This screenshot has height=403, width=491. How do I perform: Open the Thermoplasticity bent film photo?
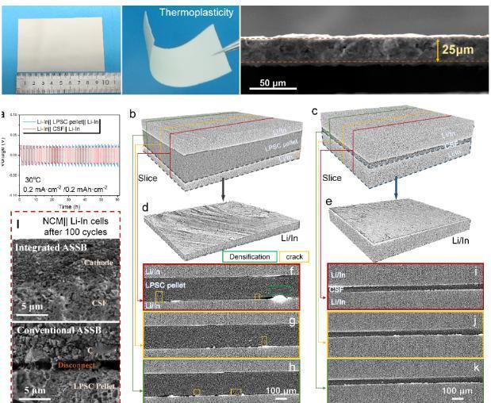coord(181,50)
